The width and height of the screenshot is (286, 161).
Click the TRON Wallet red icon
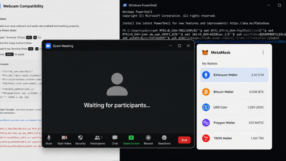click(206, 138)
